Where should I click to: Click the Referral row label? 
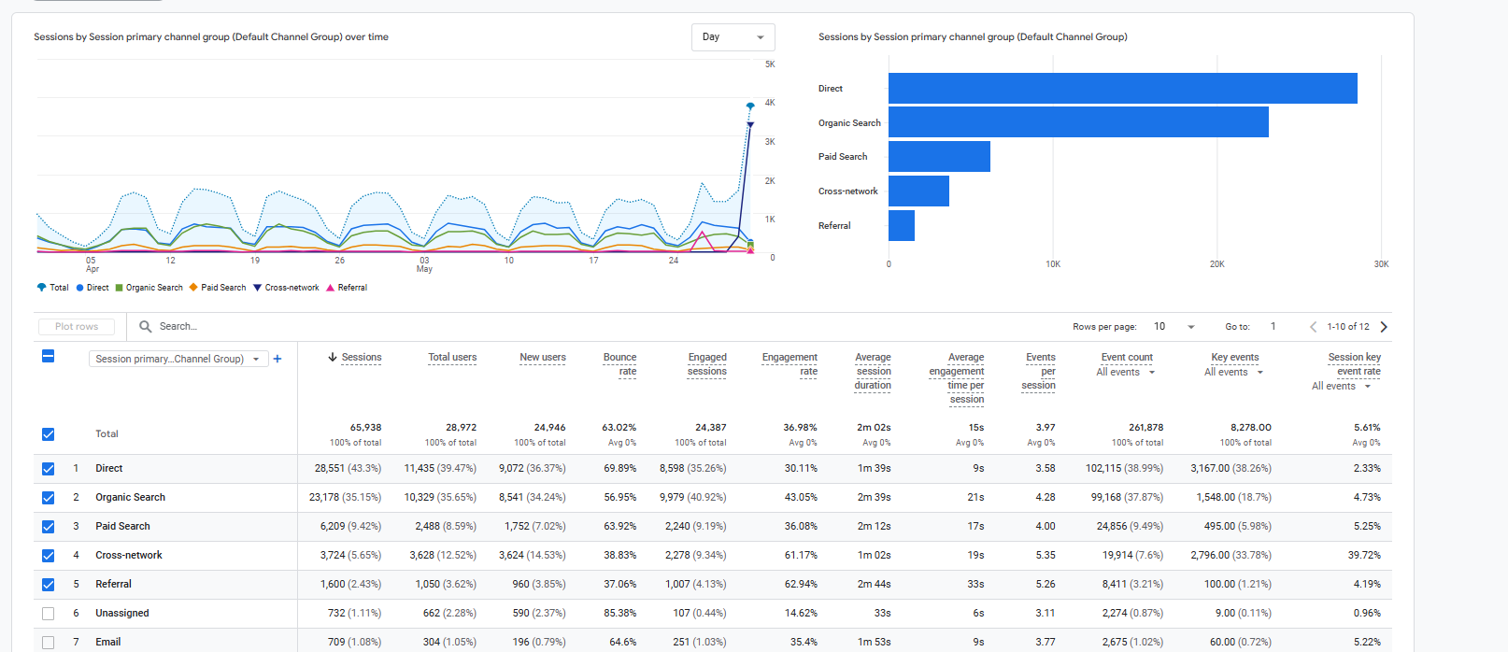pyautogui.click(x=113, y=585)
